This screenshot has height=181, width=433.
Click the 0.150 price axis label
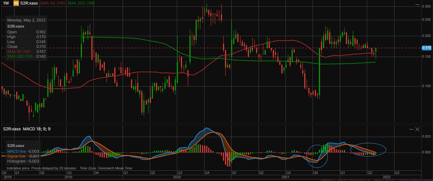pyautogui.click(x=426, y=57)
